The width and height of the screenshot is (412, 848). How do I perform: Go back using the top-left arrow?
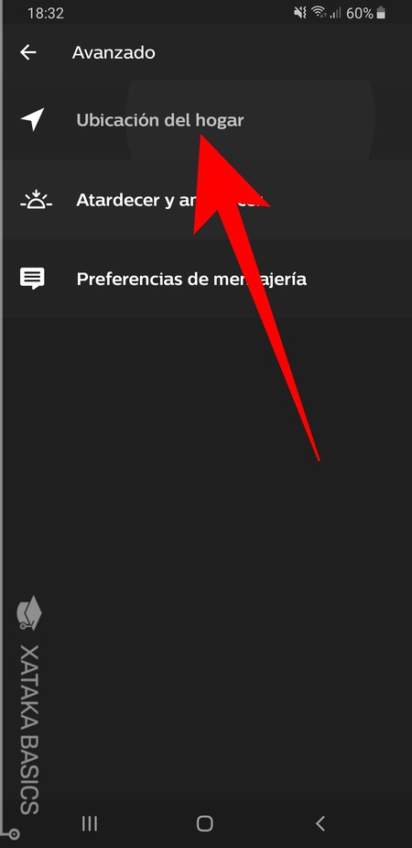pyautogui.click(x=28, y=52)
